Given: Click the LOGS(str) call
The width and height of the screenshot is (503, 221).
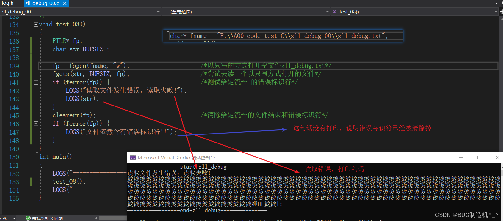Looking at the screenshot, I should tap(82, 99).
